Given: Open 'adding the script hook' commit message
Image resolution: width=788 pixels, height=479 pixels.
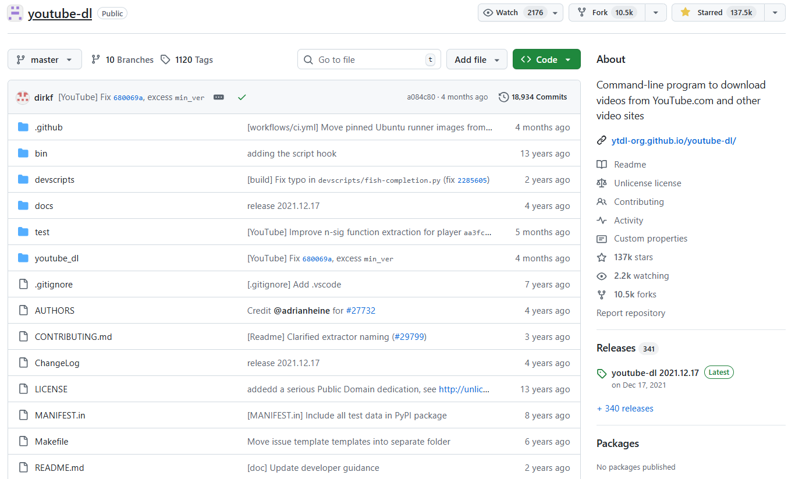Looking at the screenshot, I should click(292, 154).
